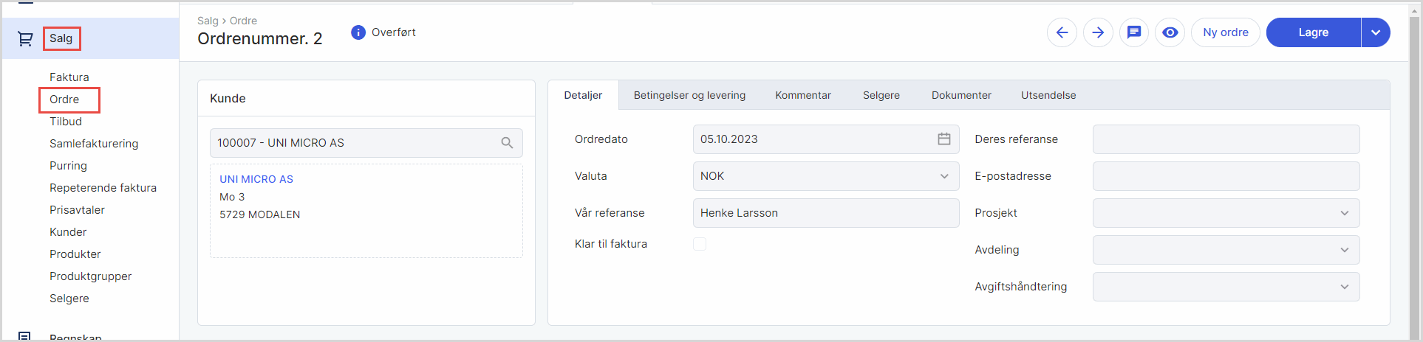Click the previous order arrow icon
The width and height of the screenshot is (1423, 342).
1062,32
